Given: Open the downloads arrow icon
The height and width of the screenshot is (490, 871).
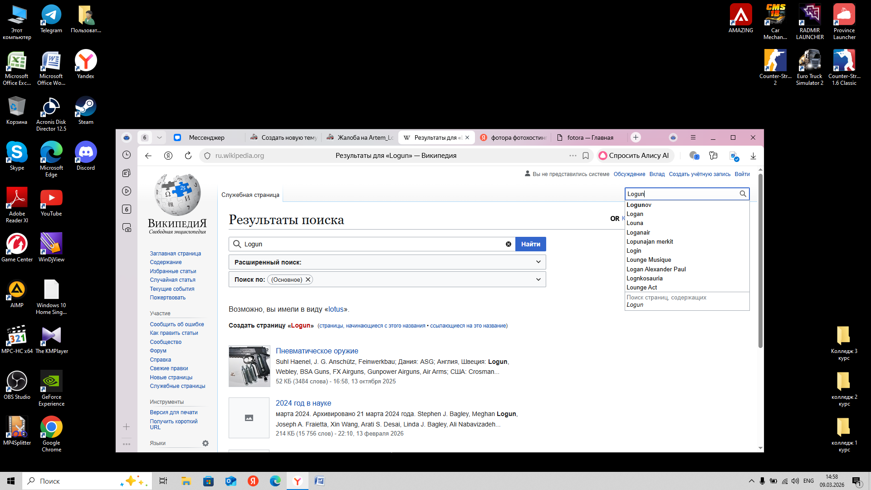Looking at the screenshot, I should coord(753,156).
